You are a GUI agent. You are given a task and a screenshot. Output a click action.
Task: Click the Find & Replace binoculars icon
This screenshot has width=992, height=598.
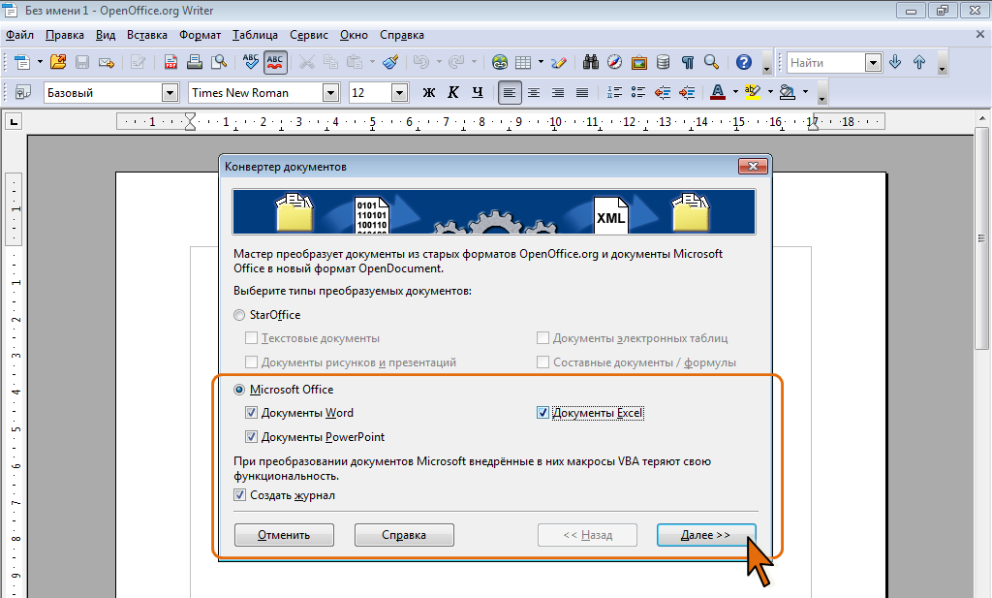click(590, 62)
